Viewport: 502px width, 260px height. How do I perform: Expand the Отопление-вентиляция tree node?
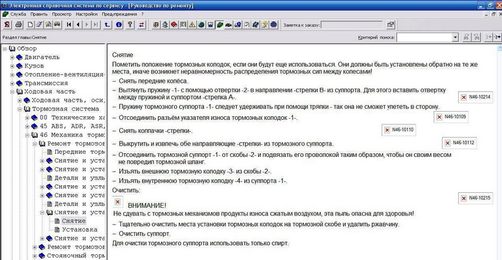(12, 75)
